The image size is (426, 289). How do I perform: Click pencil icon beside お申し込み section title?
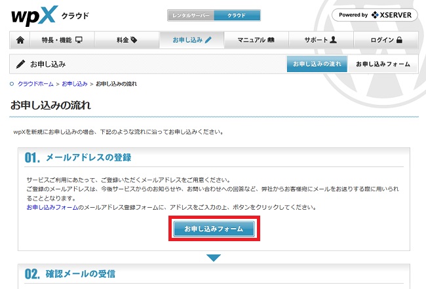click(x=21, y=64)
